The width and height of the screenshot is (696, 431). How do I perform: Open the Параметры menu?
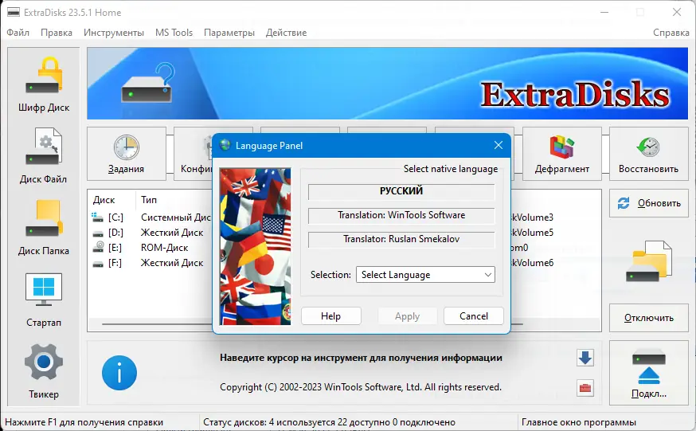tap(229, 33)
